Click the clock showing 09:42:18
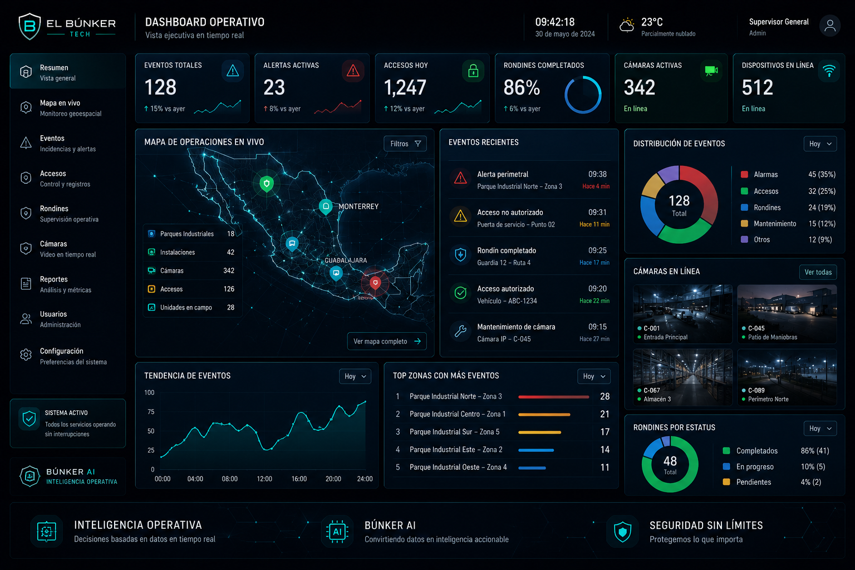This screenshot has width=855, height=570. [x=555, y=22]
